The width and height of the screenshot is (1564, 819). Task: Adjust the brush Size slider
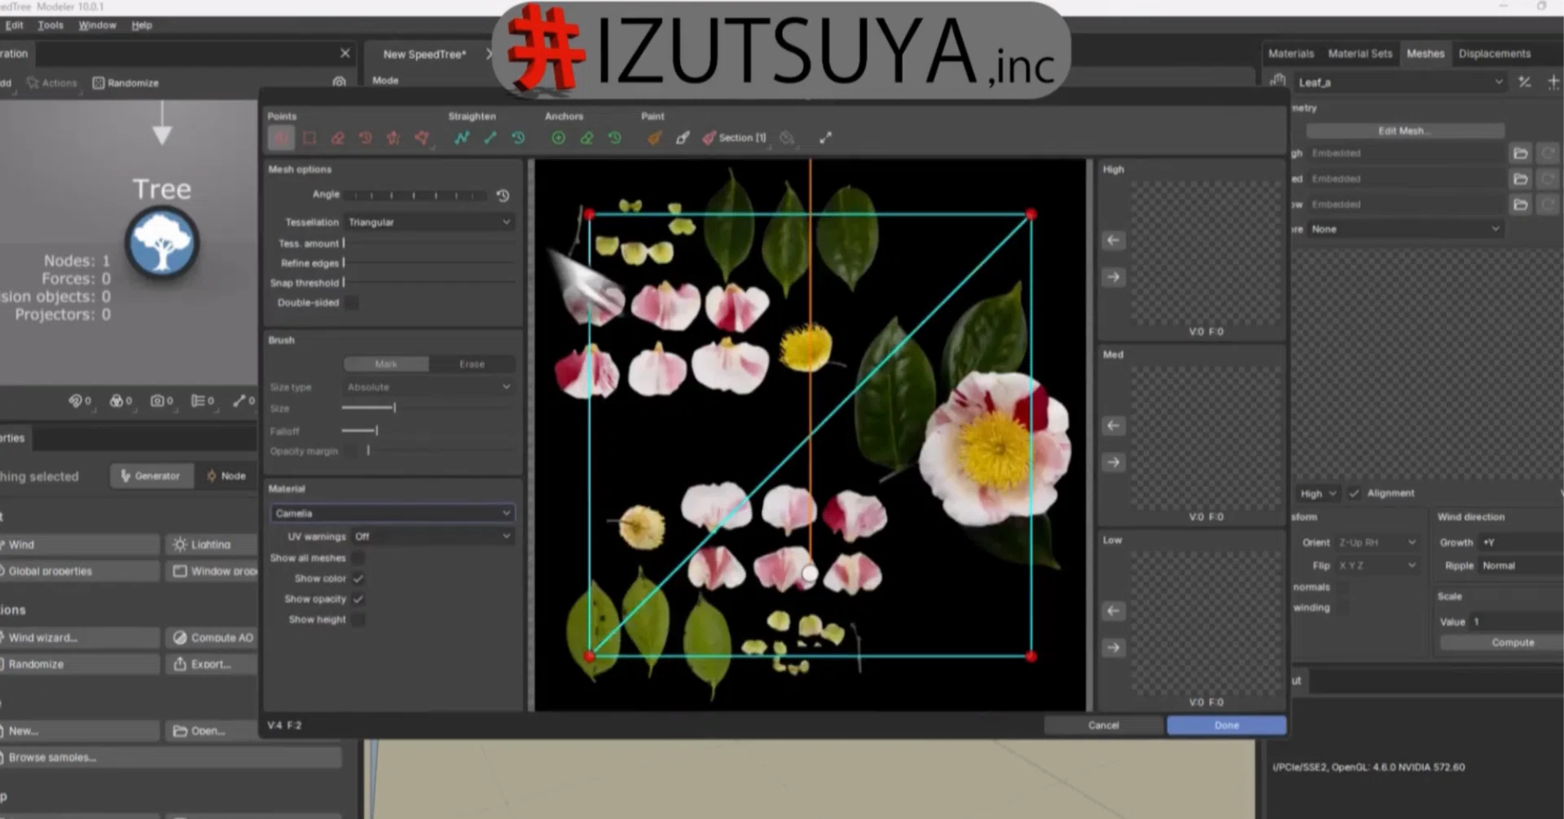(x=429, y=407)
